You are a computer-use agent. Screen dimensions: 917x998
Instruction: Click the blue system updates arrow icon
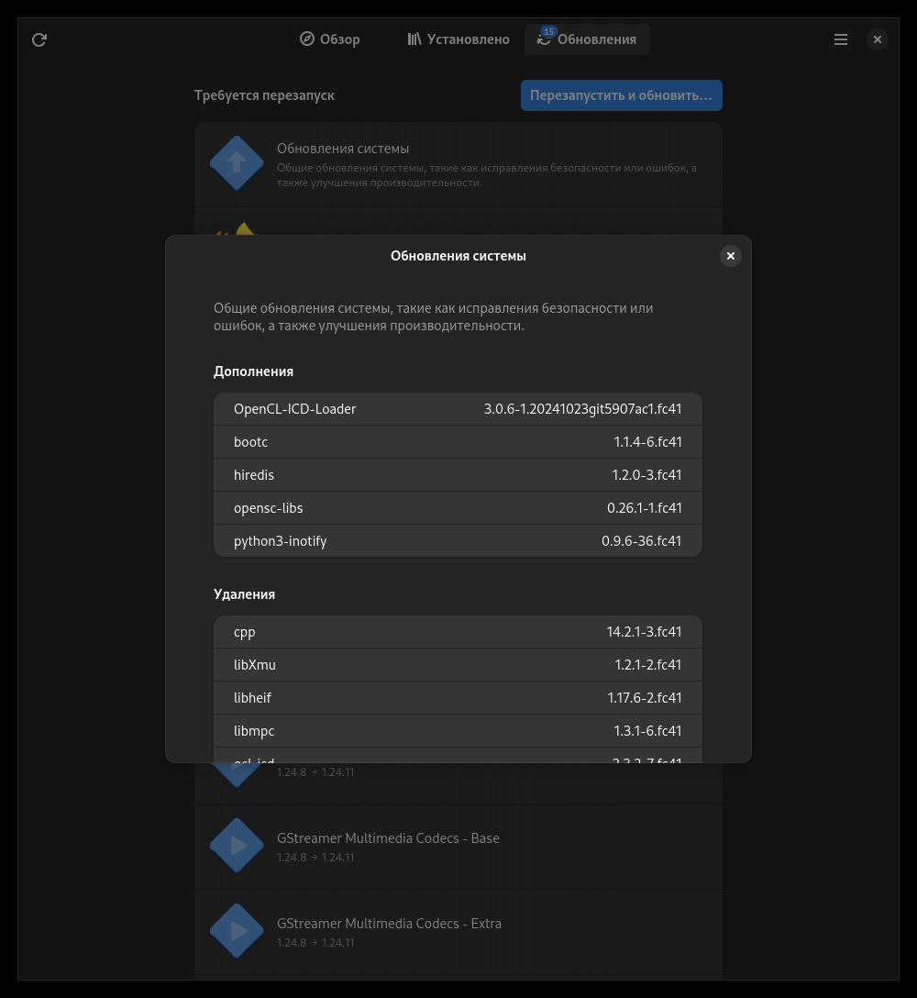tap(237, 163)
